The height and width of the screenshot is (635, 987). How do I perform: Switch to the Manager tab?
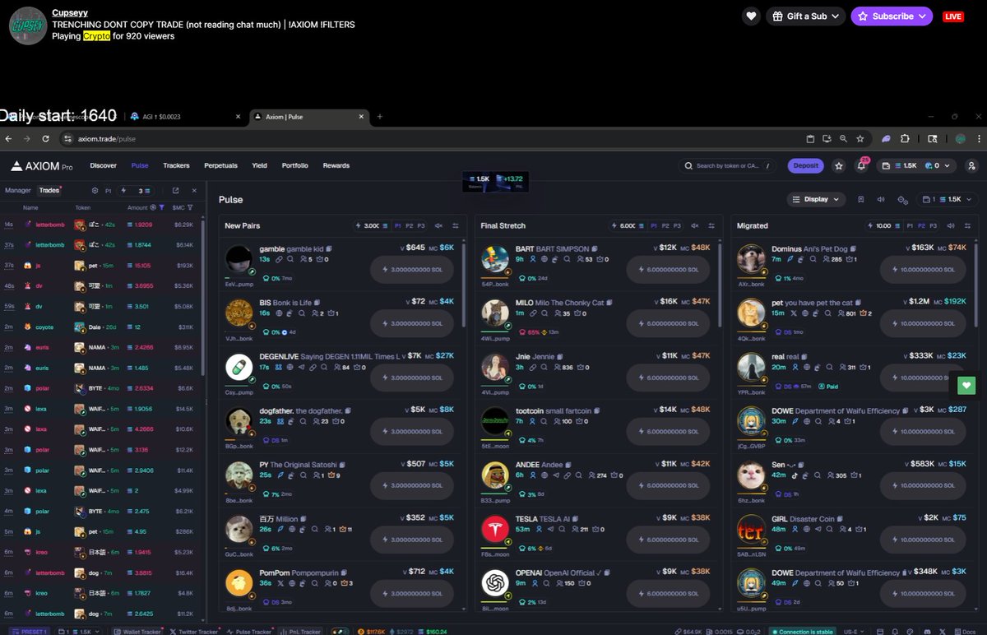point(17,190)
